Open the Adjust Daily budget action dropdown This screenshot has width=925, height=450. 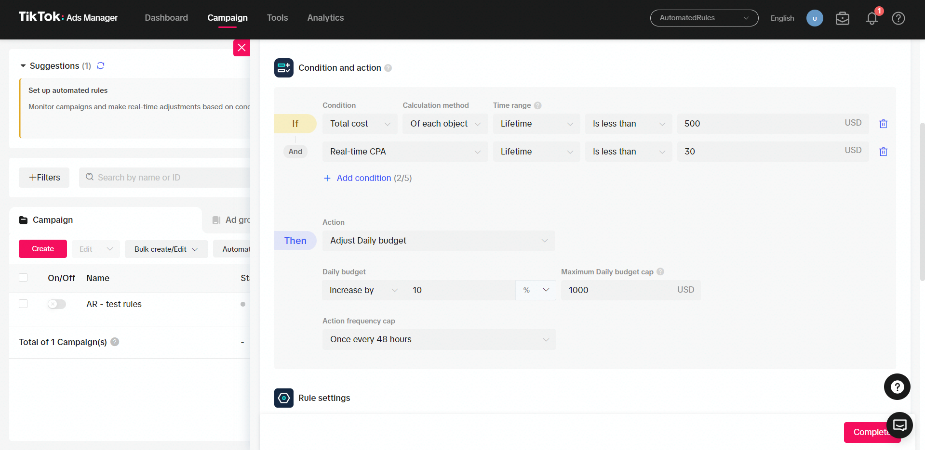[439, 241]
